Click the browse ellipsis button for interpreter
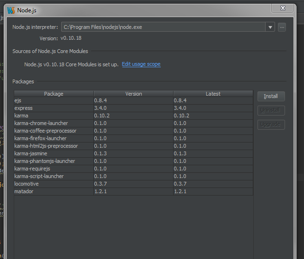This screenshot has height=259, width=304. click(282, 27)
